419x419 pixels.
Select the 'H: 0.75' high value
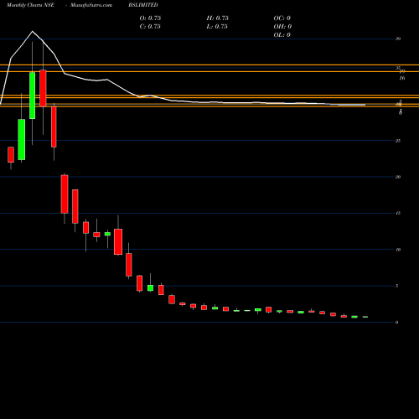point(218,18)
